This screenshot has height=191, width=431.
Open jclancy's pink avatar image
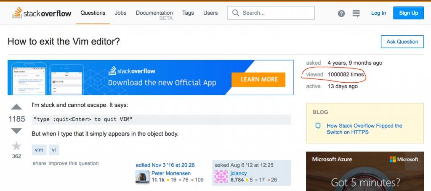click(x=221, y=177)
